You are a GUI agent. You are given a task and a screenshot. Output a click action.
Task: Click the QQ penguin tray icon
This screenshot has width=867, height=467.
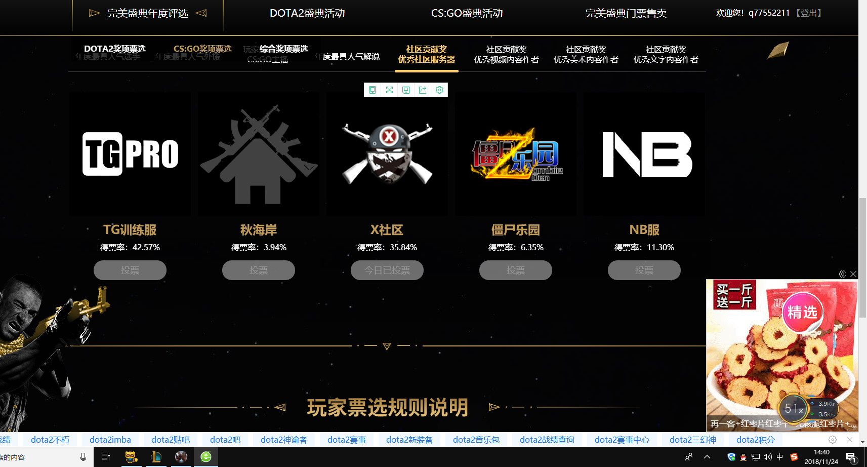(743, 457)
